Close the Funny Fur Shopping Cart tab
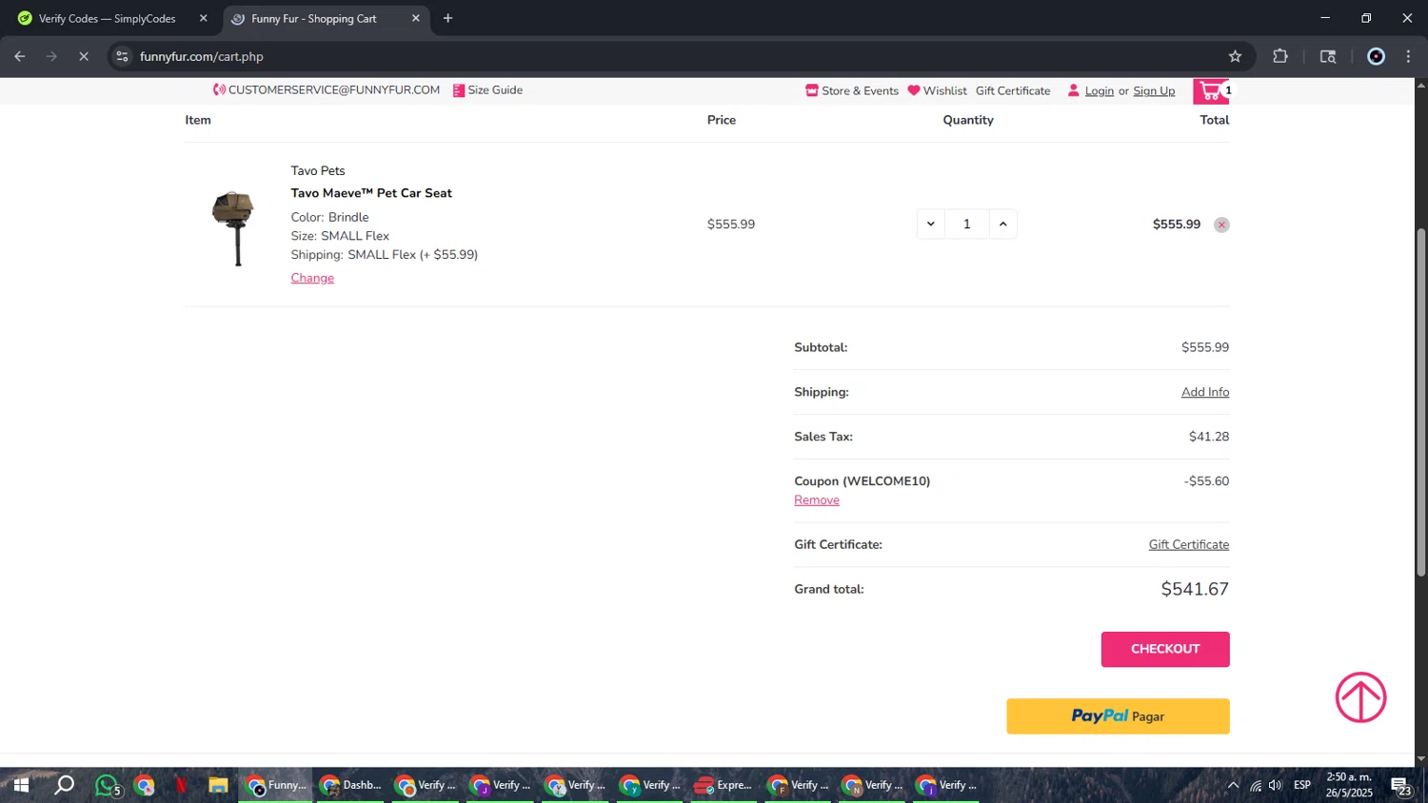Screen dimensions: 1428x803 (416, 18)
